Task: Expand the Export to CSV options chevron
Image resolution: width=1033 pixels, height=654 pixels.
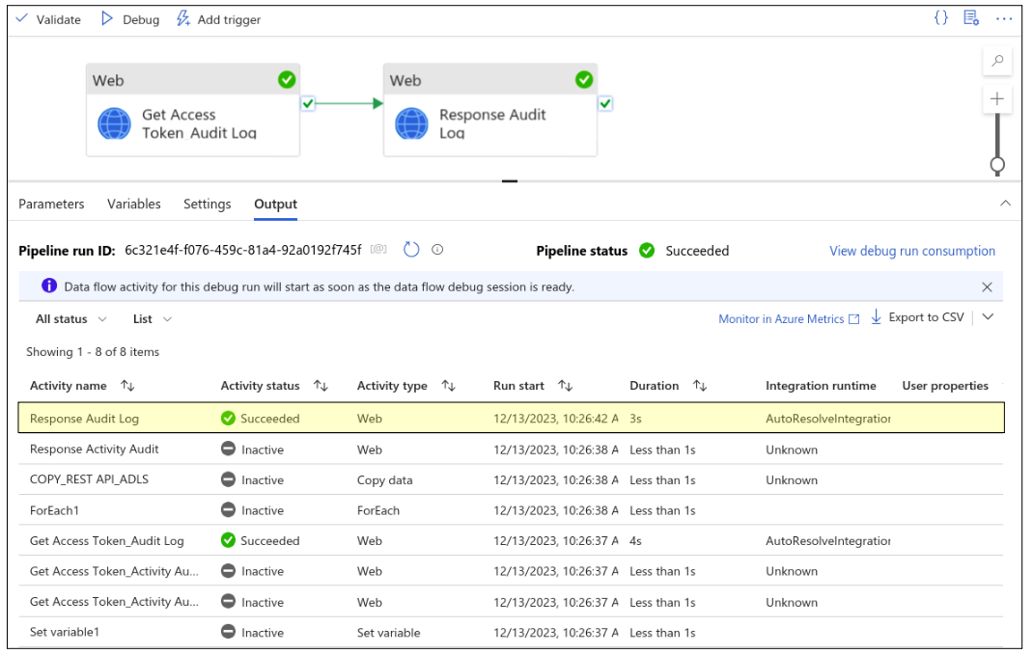Action: coord(987,316)
